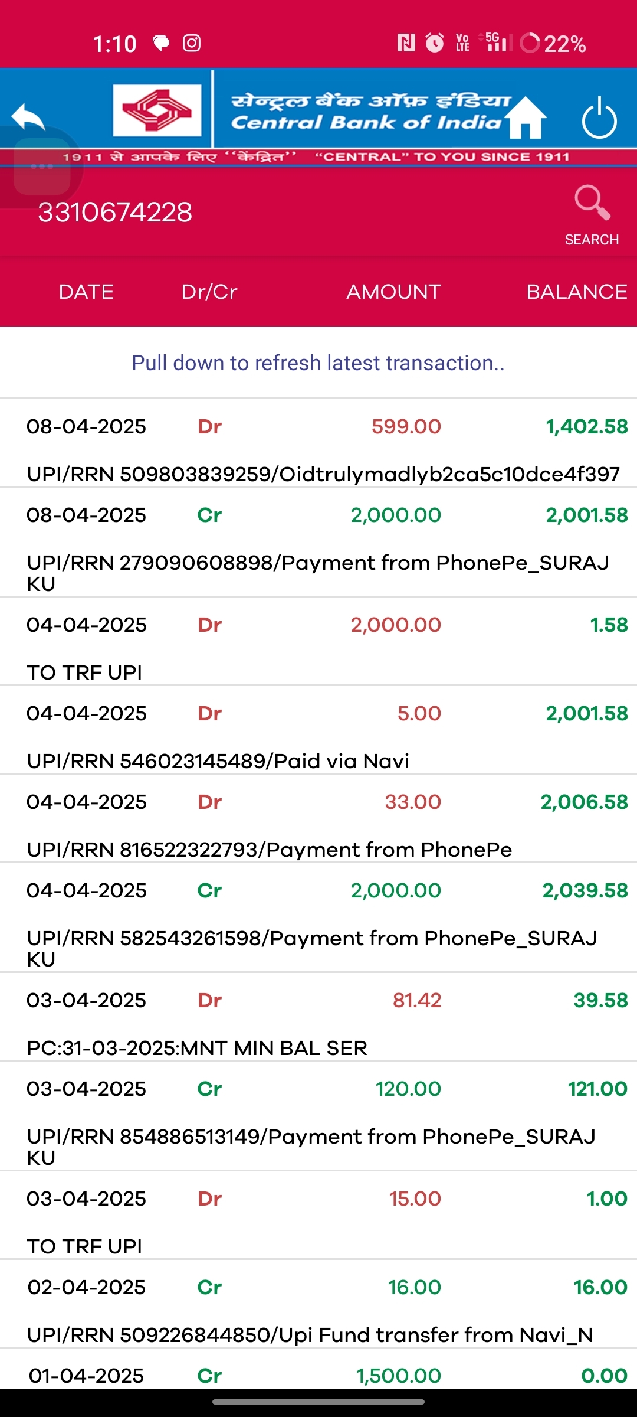Go to home via house icon
This screenshot has width=637, height=1417.
tap(526, 117)
